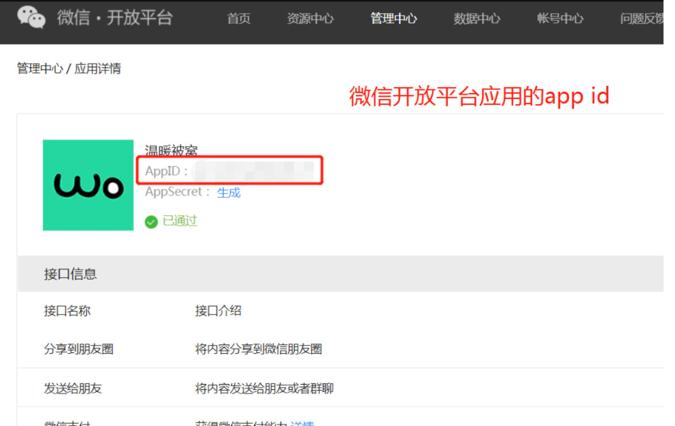Switch to 帐号中心 nav item

tap(560, 18)
